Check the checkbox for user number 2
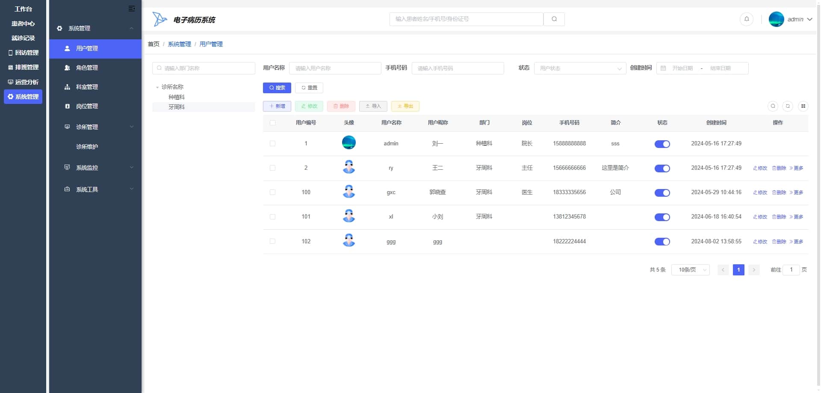821x393 pixels. (272, 168)
